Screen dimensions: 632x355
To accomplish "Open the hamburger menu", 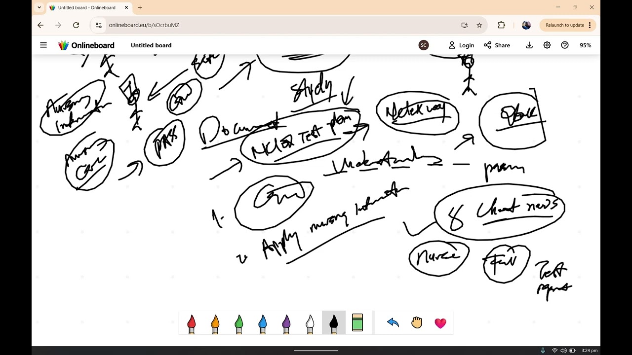I will [x=43, y=45].
